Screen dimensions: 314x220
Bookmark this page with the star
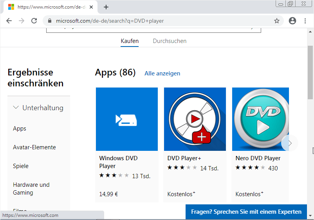[x=277, y=21]
